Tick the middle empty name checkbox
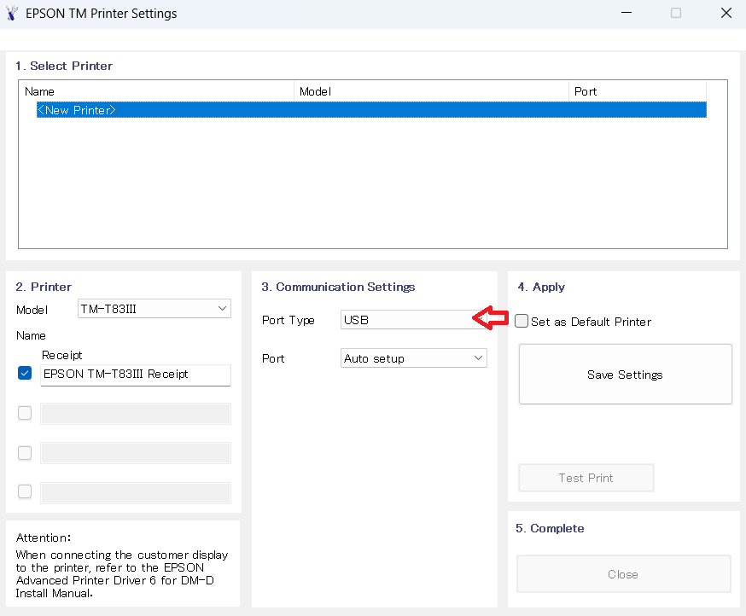Screen dimensions: 746x616 click(x=25, y=452)
